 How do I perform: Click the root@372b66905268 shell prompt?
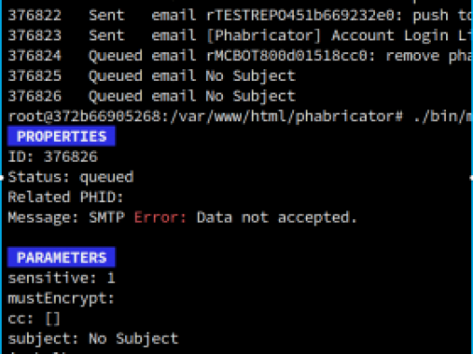(205, 116)
